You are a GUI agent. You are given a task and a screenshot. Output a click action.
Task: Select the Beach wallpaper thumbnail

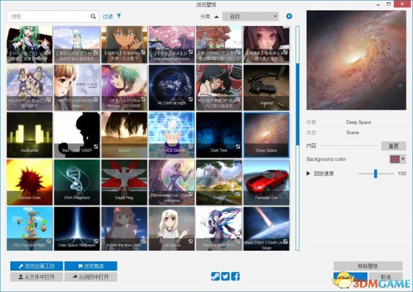click(124, 135)
